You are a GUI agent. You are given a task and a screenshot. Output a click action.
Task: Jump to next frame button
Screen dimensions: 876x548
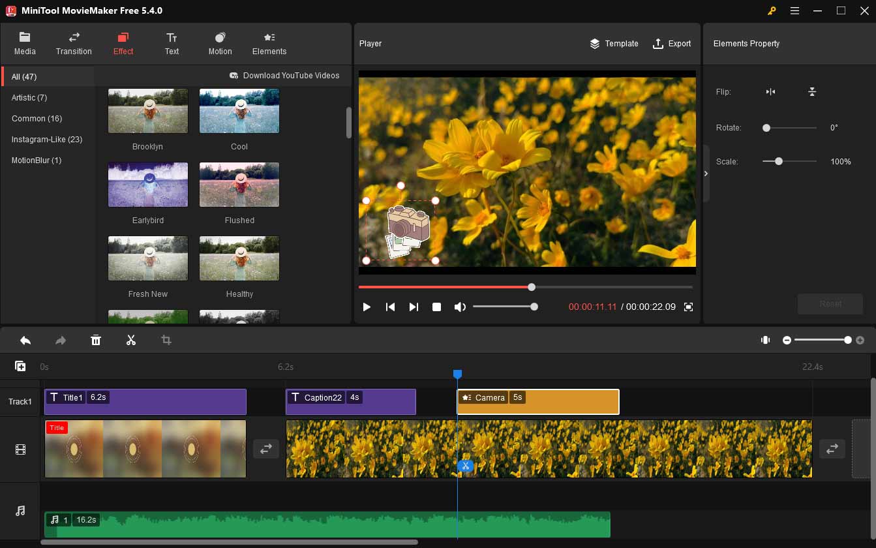(x=414, y=307)
